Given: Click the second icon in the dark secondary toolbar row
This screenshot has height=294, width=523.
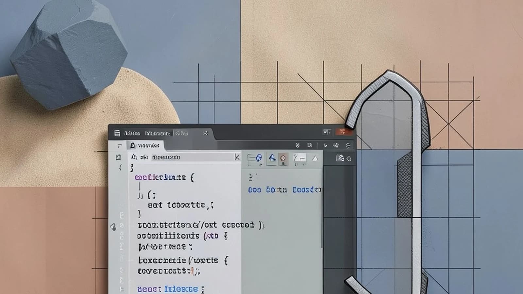Looking at the screenshot, I should coord(310,145).
